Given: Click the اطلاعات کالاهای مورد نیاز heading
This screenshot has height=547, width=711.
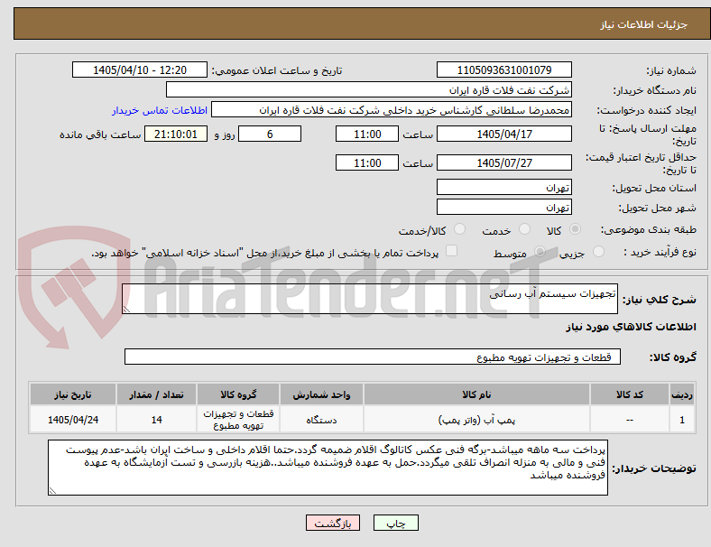Looking at the screenshot, I should click(x=631, y=327).
